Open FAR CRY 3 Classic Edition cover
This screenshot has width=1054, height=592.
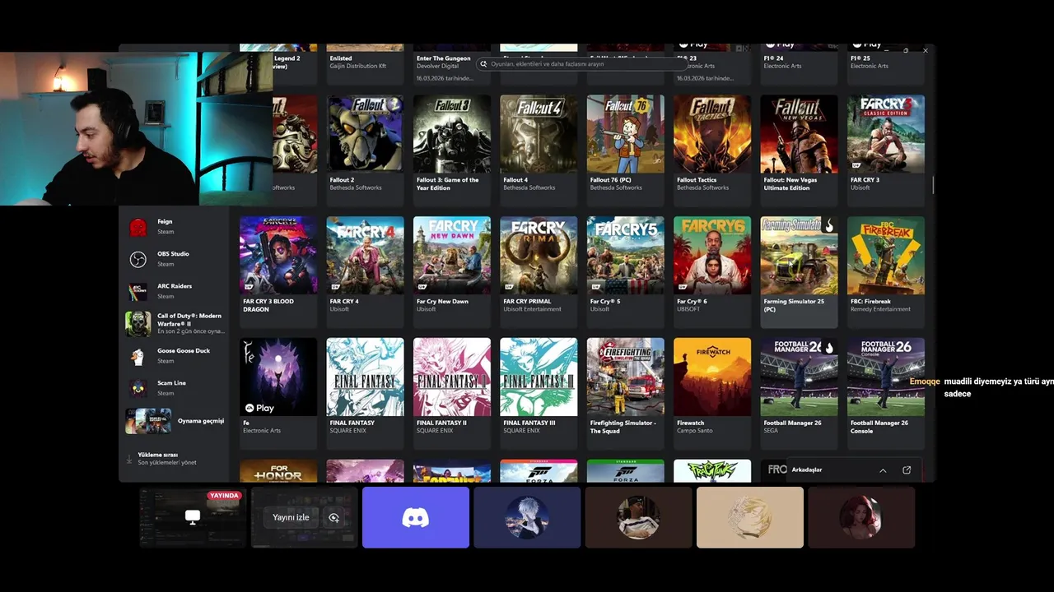886,133
